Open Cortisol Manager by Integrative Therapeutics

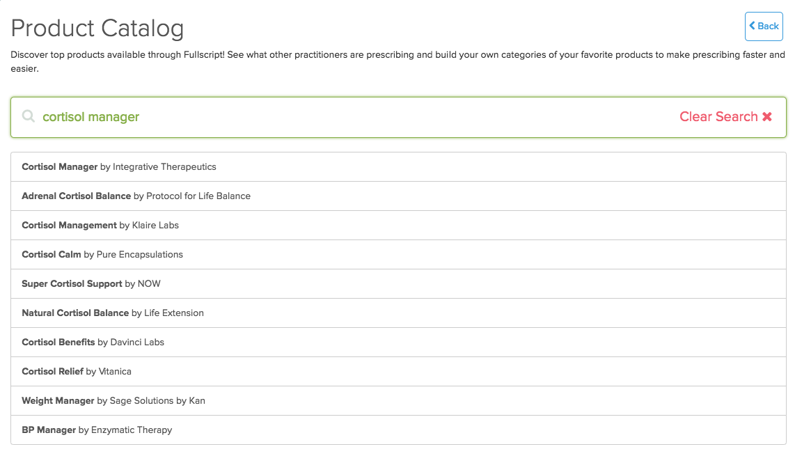pyautogui.click(x=398, y=167)
